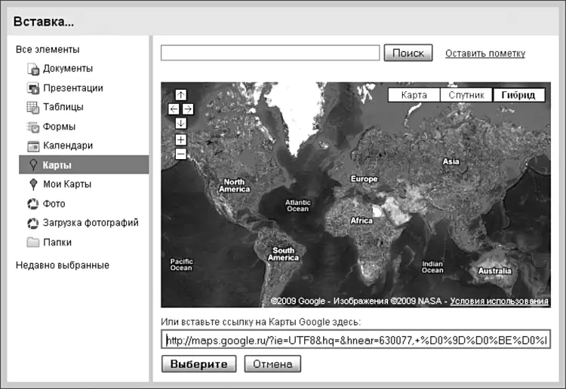Viewport: 566px width, 389px height.
Task: Click the folder icon next to Папки
Action: click(x=33, y=242)
